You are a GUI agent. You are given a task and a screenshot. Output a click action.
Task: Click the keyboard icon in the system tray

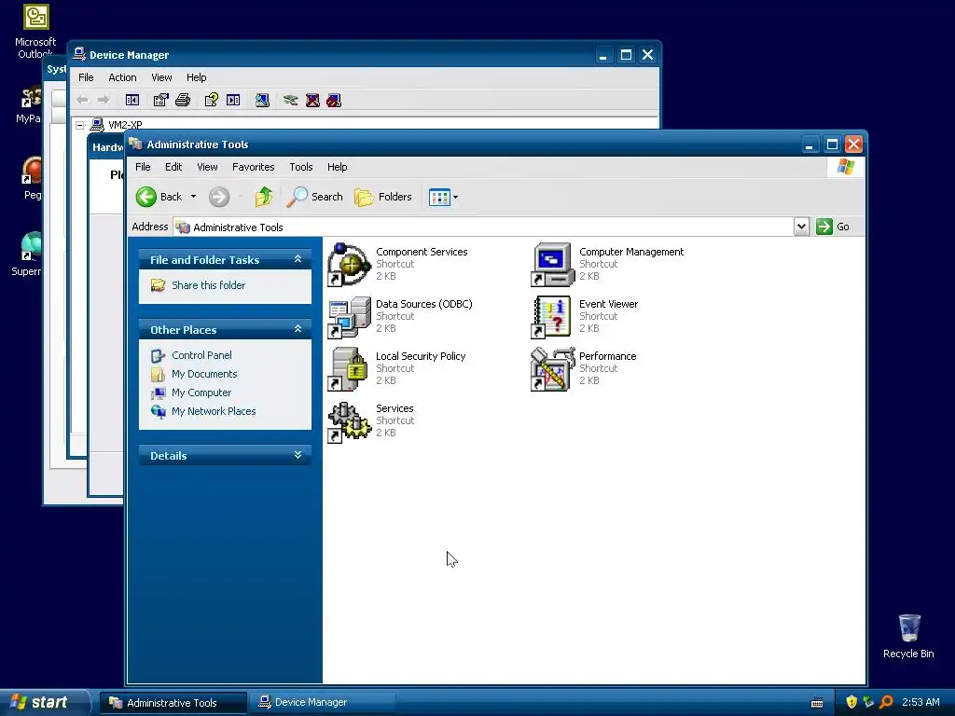pyautogui.click(x=817, y=703)
